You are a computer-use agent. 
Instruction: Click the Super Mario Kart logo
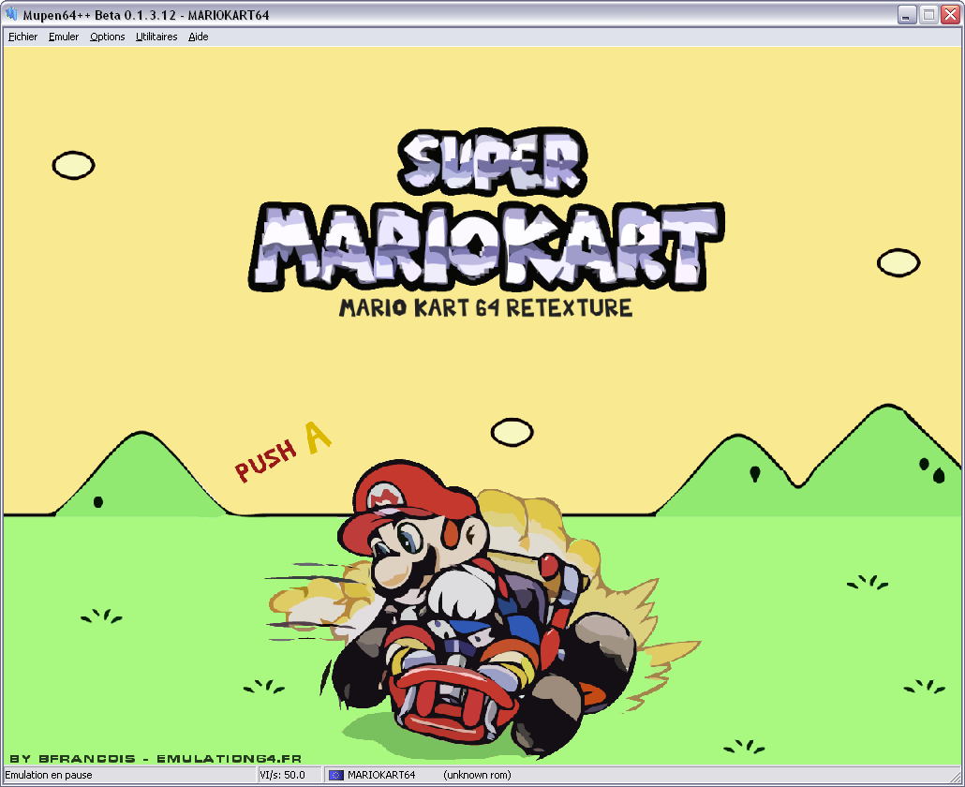[486, 211]
